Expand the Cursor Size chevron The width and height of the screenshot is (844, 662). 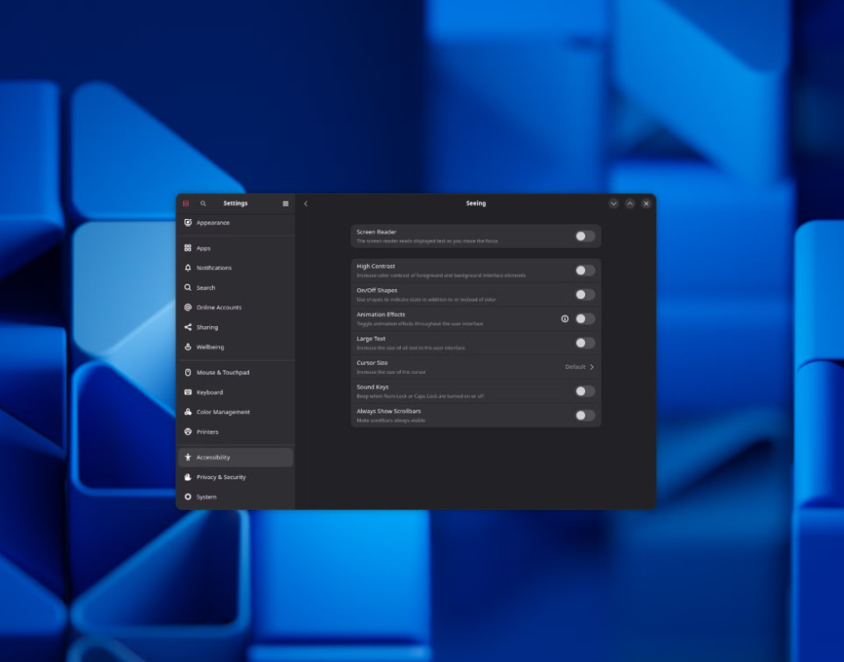[592, 367]
